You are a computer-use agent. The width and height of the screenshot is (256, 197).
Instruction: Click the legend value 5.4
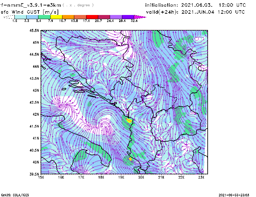pyautogui.click(x=38, y=21)
